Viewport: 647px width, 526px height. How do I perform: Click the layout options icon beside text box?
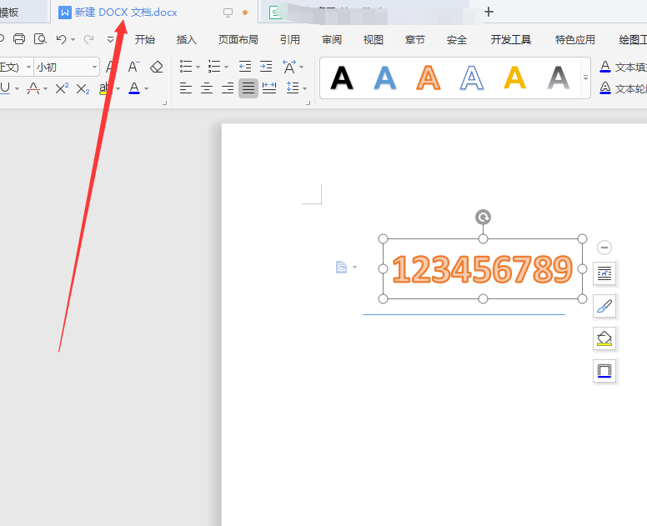click(x=604, y=273)
